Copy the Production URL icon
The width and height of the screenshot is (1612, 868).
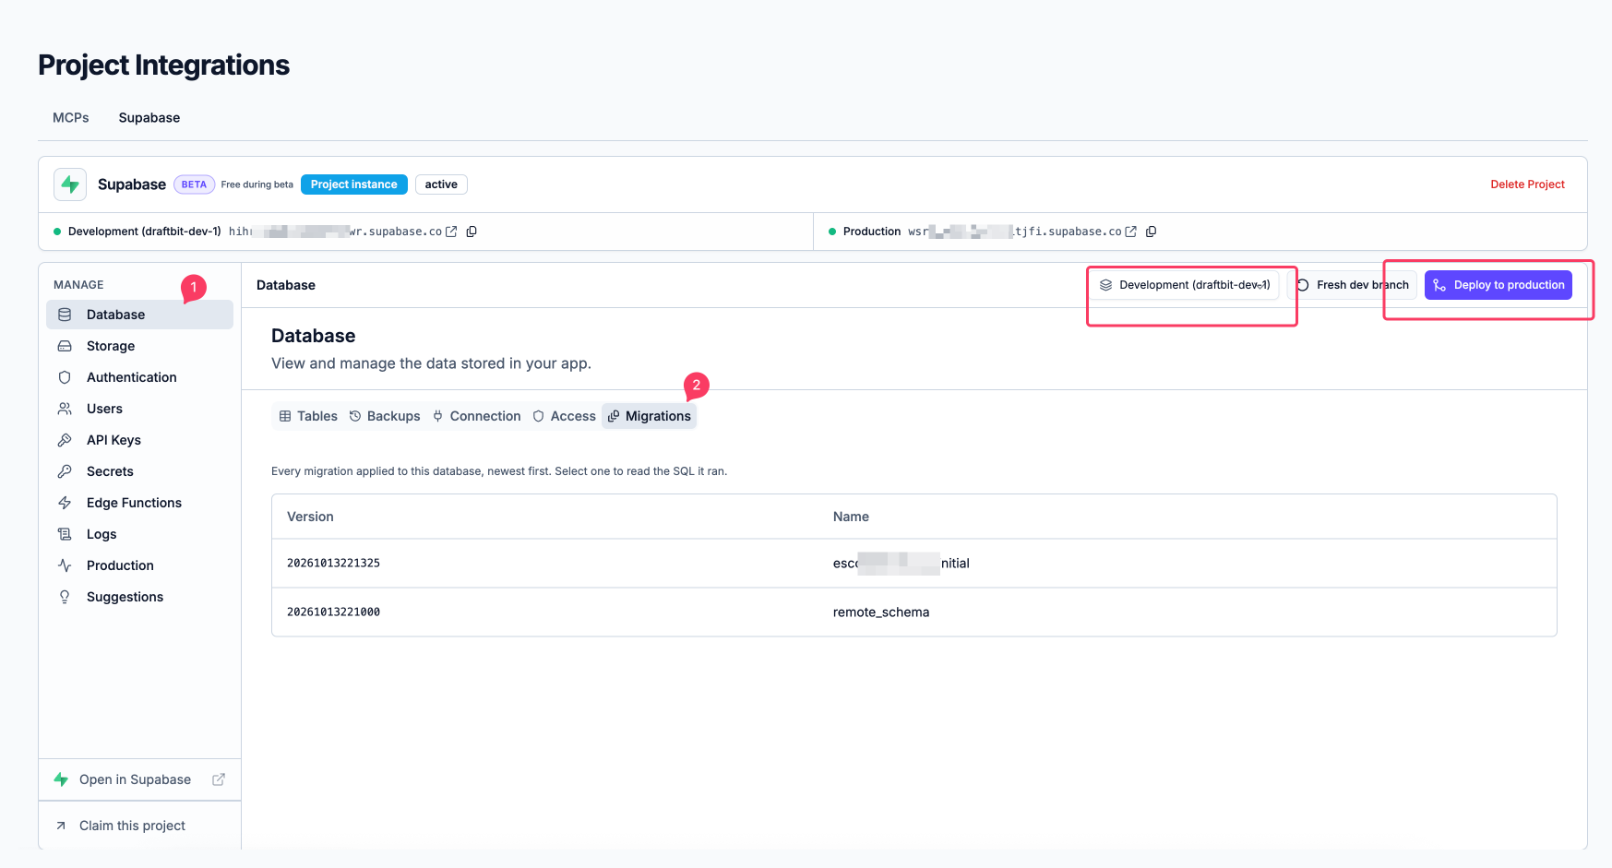click(1151, 232)
